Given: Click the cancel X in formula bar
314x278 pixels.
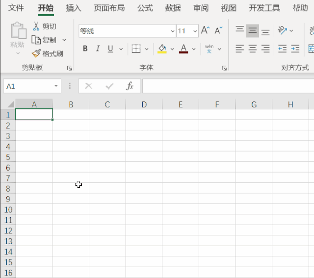Looking at the screenshot, I should (x=88, y=86).
